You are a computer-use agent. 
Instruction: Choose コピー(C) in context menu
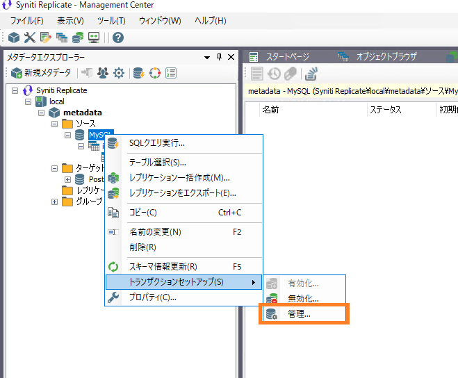click(184, 213)
